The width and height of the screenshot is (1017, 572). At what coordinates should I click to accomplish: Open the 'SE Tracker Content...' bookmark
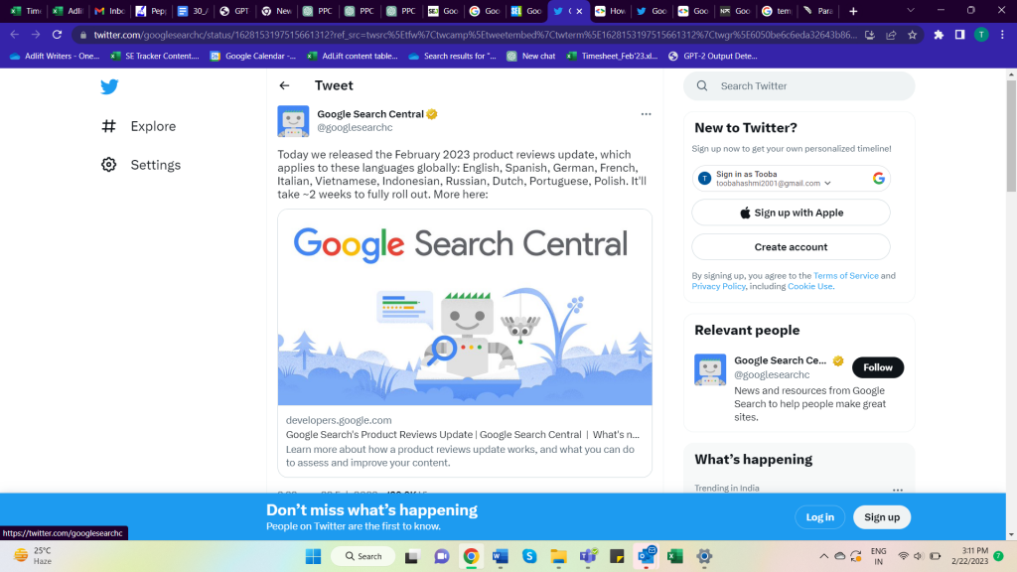(x=155, y=56)
